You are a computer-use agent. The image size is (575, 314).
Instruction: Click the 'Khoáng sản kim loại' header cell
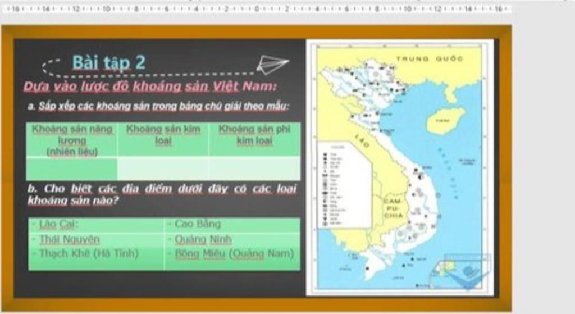pyautogui.click(x=163, y=140)
